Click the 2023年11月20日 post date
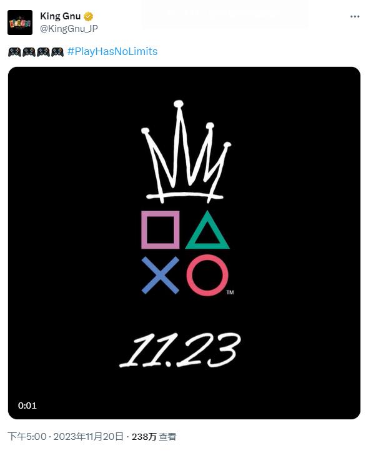 pyautogui.click(x=88, y=437)
